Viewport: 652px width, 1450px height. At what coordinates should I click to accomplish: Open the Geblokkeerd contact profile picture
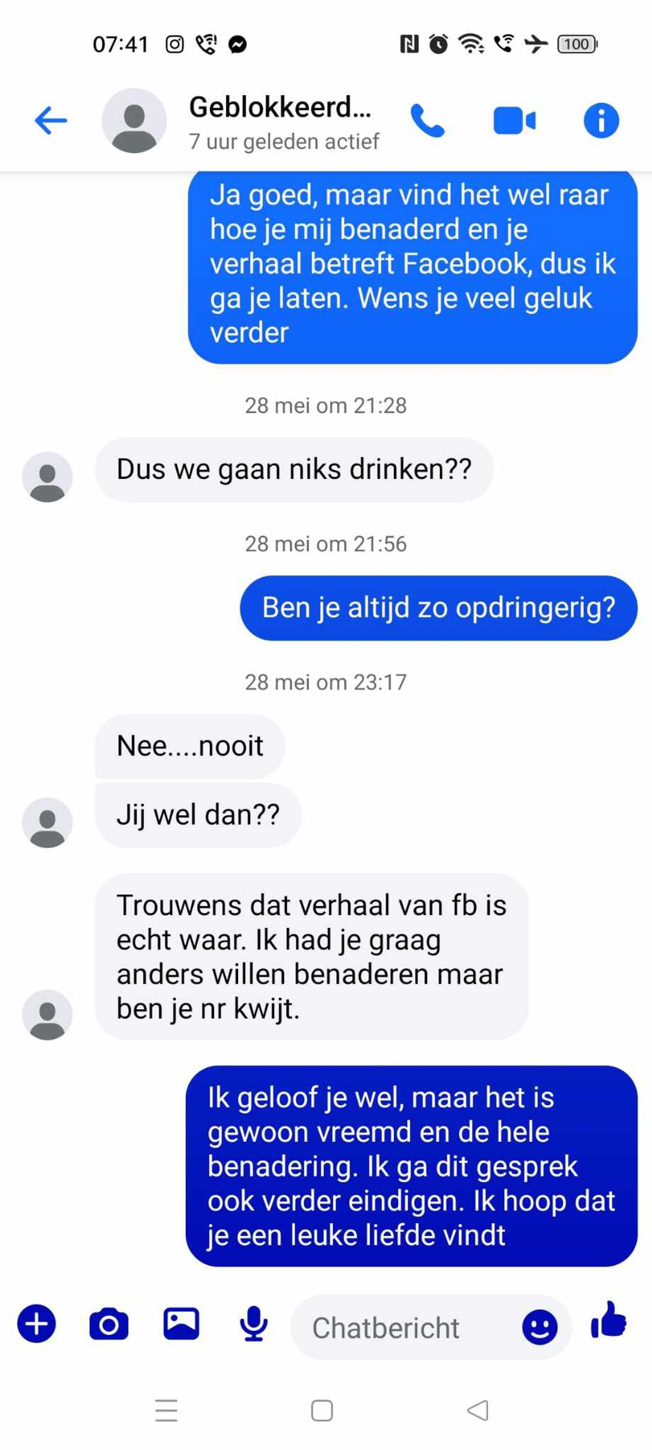134,121
